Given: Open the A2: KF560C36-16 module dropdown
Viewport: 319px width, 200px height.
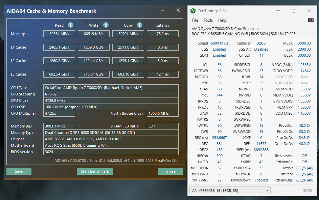Looking at the screenshot, I should coord(230,191).
